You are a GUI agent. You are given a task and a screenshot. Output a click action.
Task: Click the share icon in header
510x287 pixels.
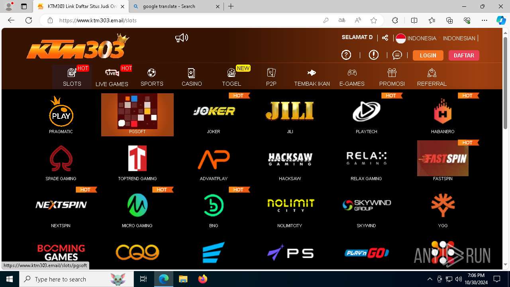pyautogui.click(x=385, y=38)
